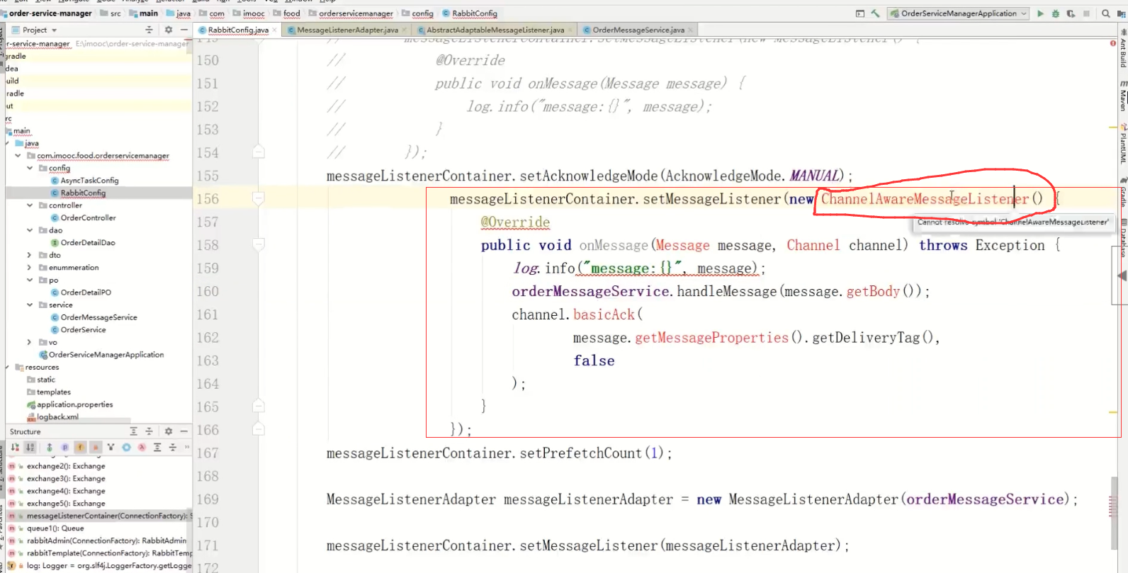This screenshot has width=1128, height=573.
Task: Switch to the MessageListenerAdapter.java tab
Action: [347, 30]
